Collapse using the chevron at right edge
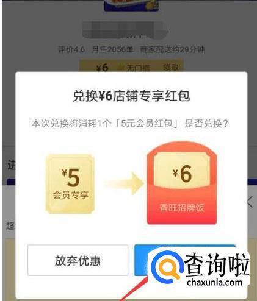This screenshot has width=257, height=301. 251,202
